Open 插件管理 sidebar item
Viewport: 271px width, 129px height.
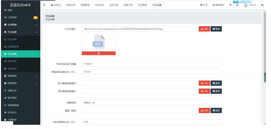point(21,98)
